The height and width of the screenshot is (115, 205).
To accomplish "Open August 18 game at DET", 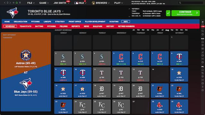I will (102, 90).
